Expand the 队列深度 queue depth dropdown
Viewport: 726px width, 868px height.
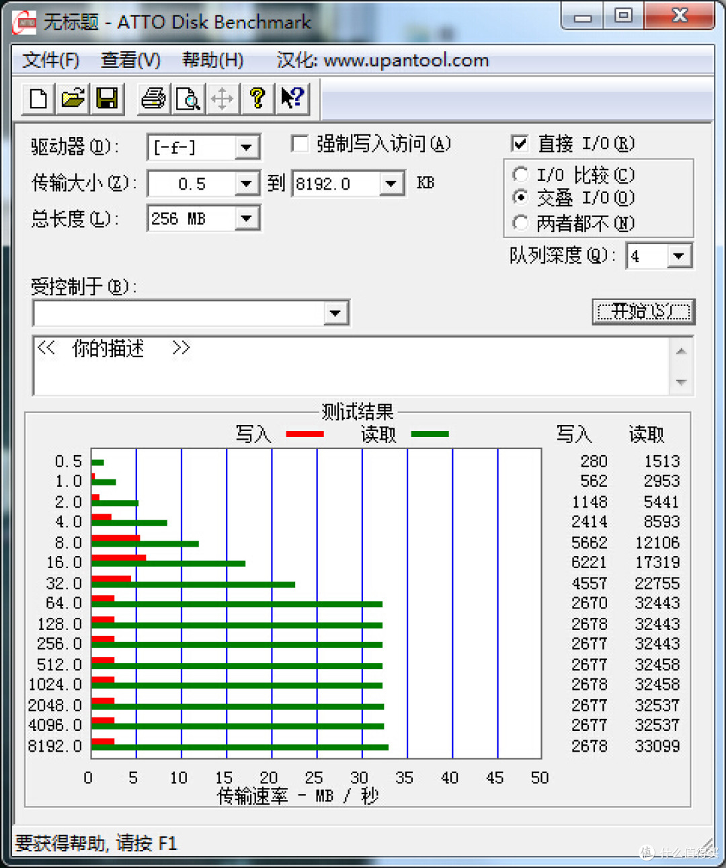click(x=678, y=256)
